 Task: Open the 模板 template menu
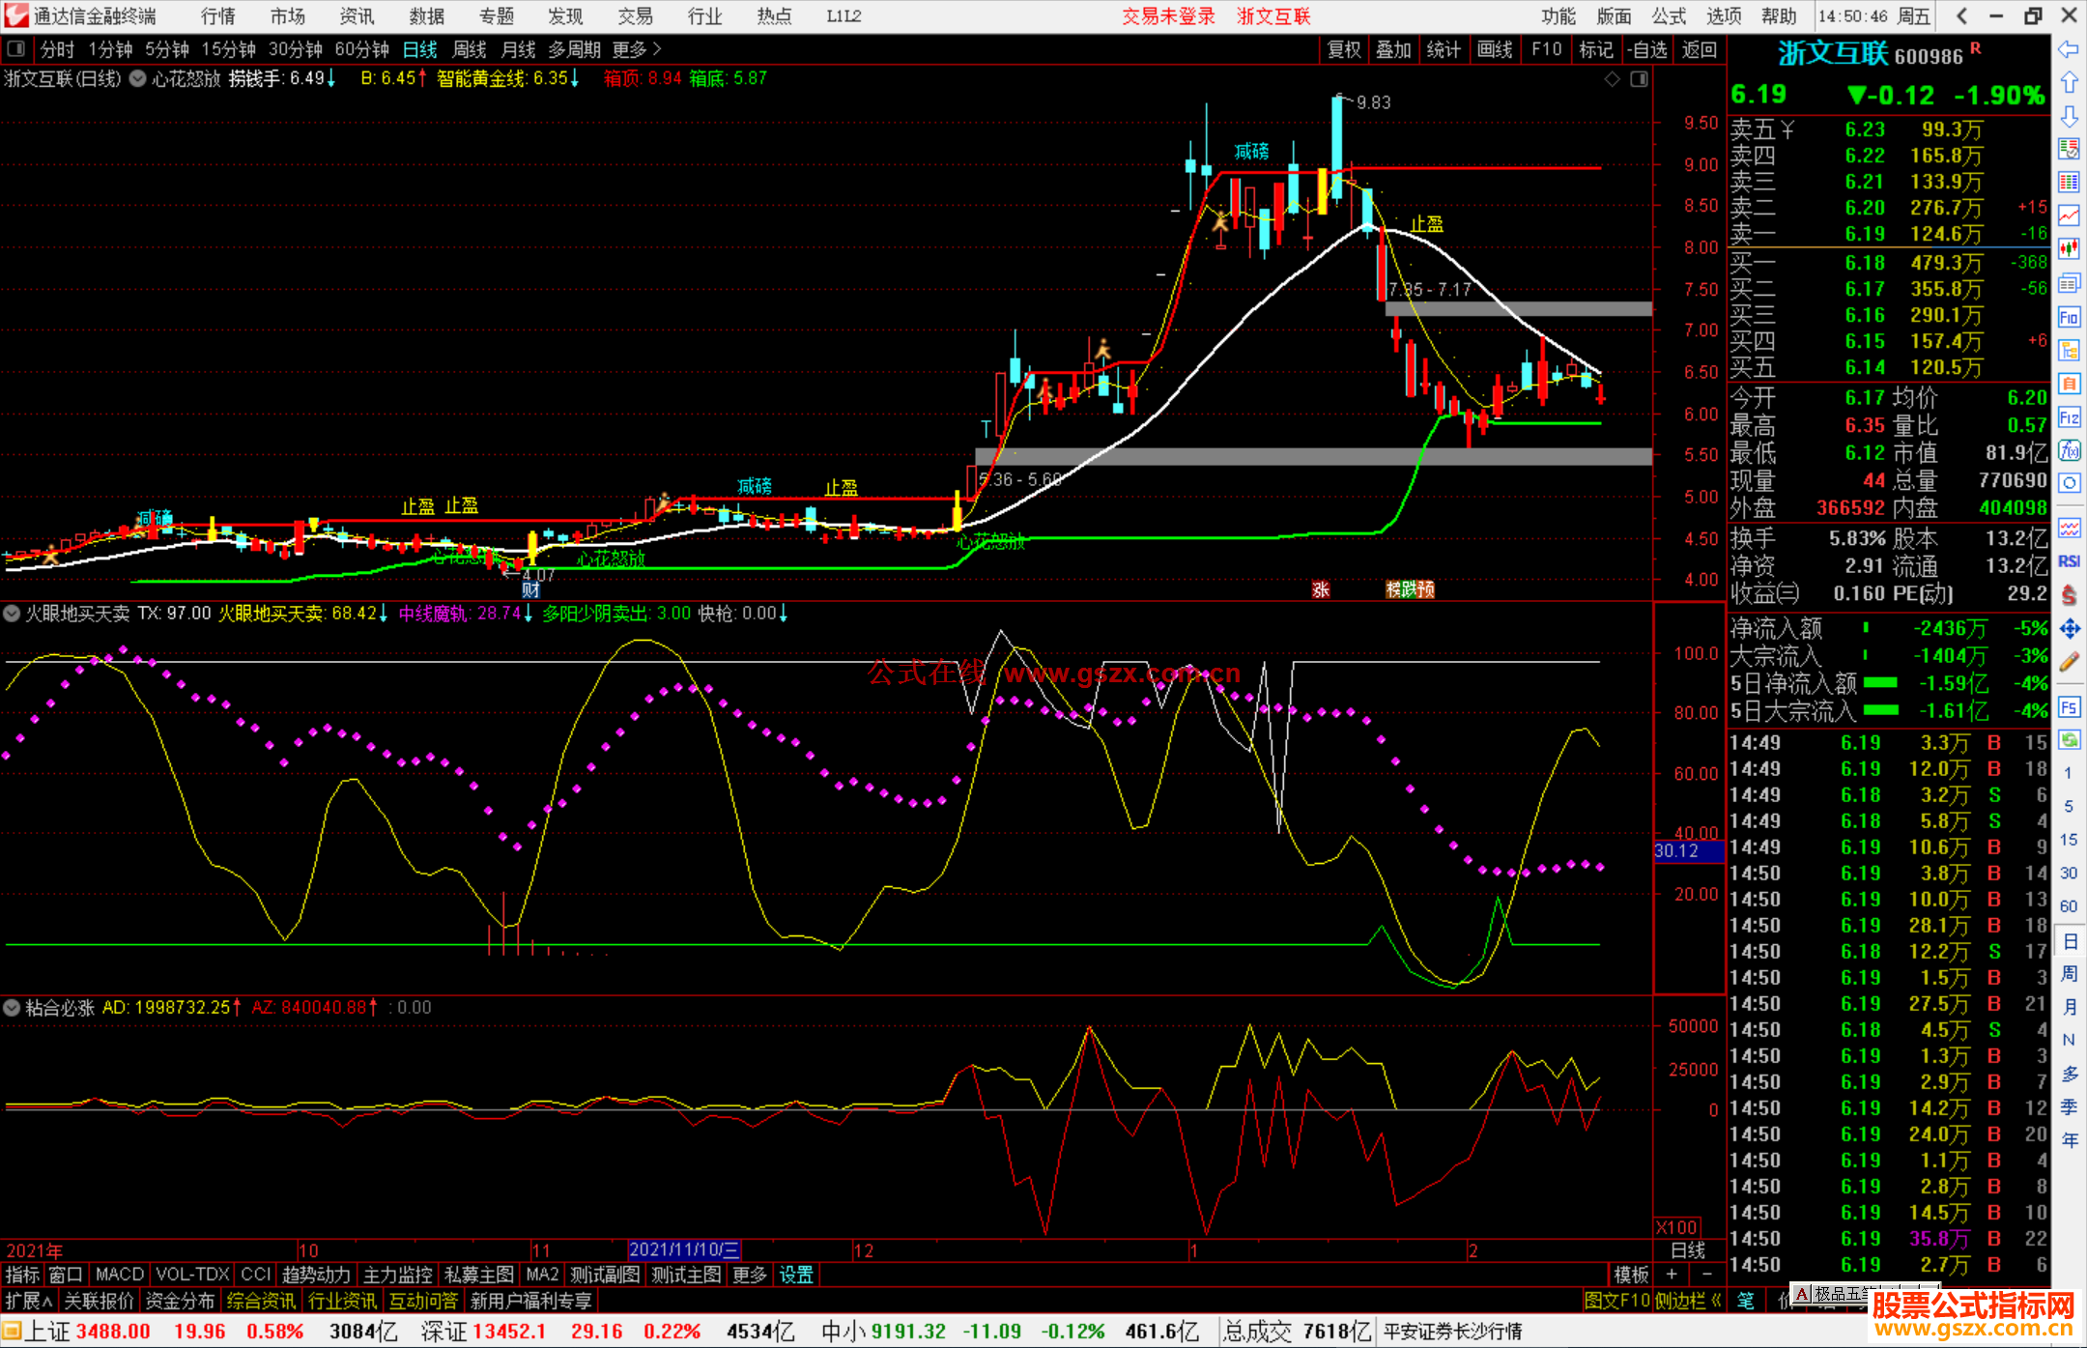[x=1631, y=1276]
